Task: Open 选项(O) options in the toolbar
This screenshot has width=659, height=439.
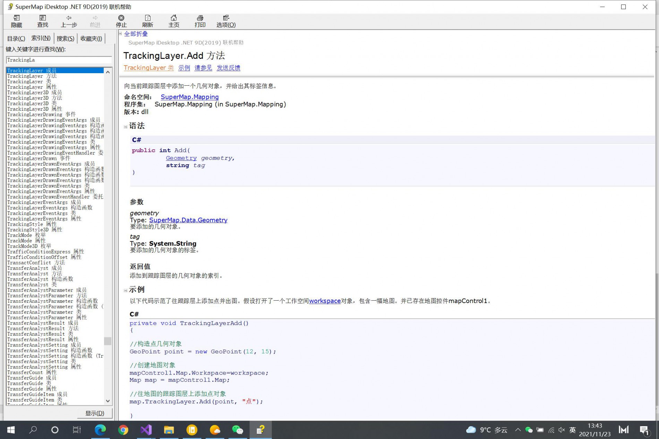Action: [226, 21]
